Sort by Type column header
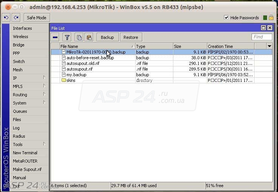Viewport: 278px width, 192px height. click(x=154, y=46)
